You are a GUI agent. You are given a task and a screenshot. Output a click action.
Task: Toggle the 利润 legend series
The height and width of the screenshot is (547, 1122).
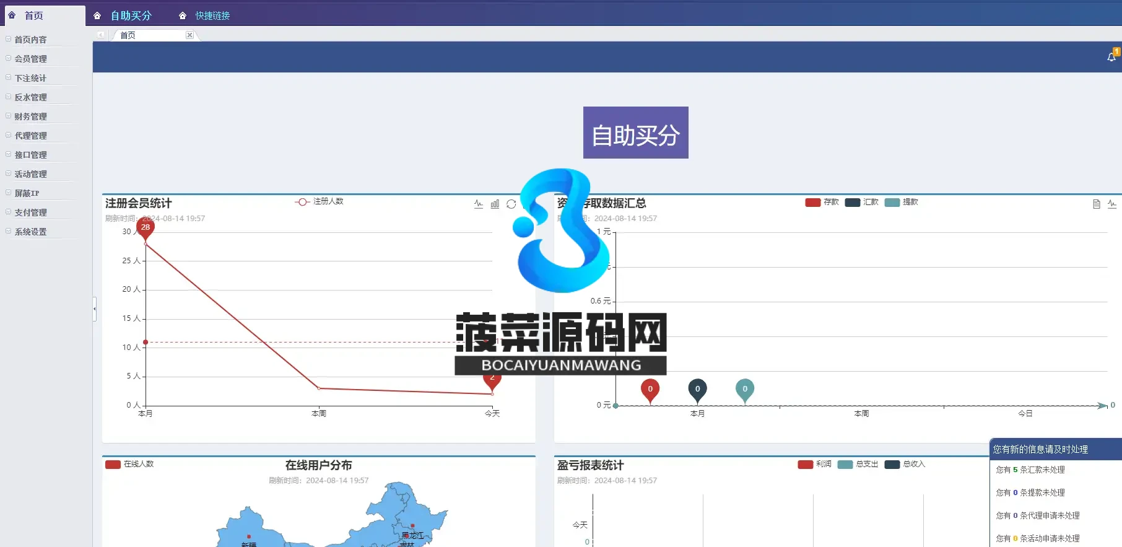pos(815,464)
